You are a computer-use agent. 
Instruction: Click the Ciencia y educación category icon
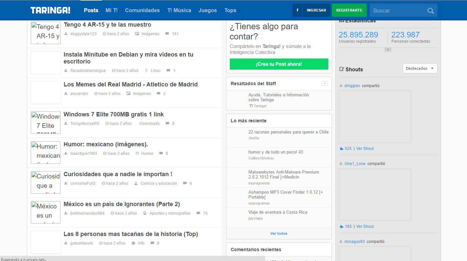[x=136, y=183]
